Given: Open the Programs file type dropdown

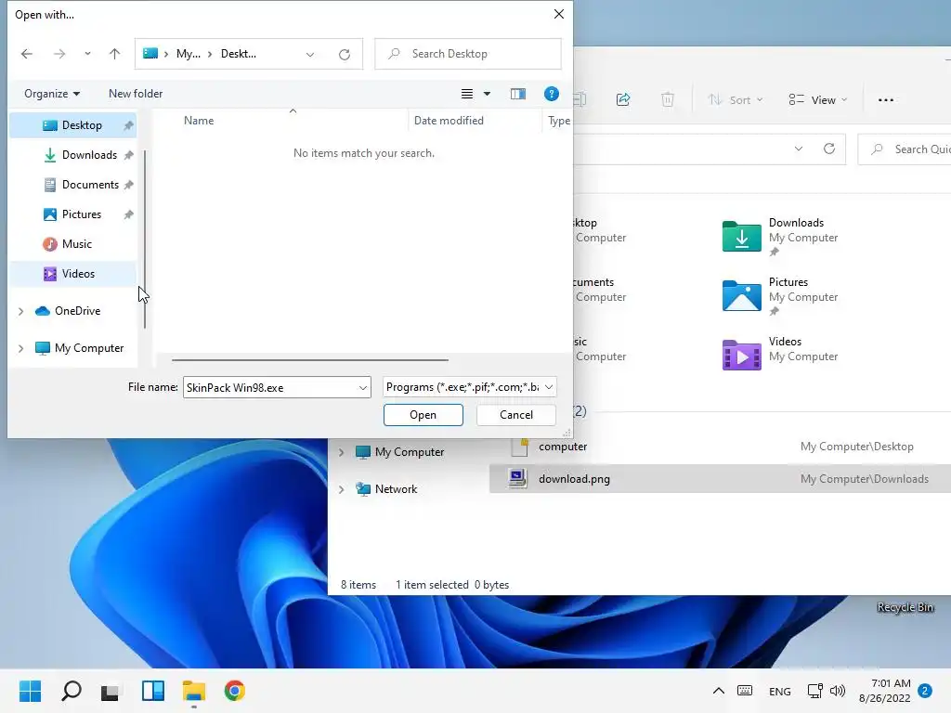Looking at the screenshot, I should tap(469, 387).
